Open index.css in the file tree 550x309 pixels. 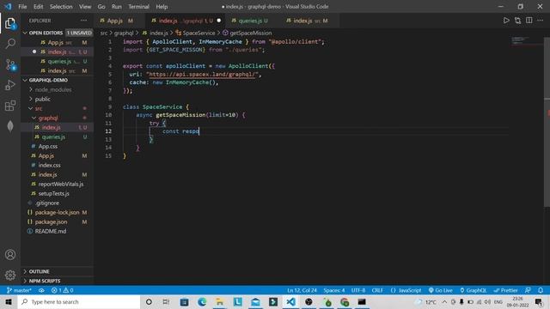tap(50, 165)
